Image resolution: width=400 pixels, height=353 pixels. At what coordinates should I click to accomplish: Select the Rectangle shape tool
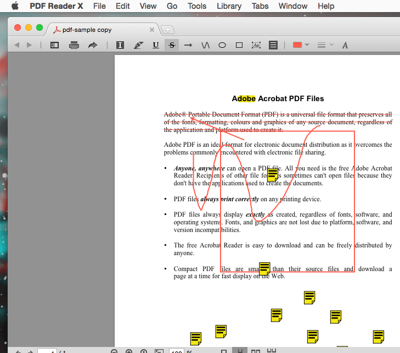point(239,45)
